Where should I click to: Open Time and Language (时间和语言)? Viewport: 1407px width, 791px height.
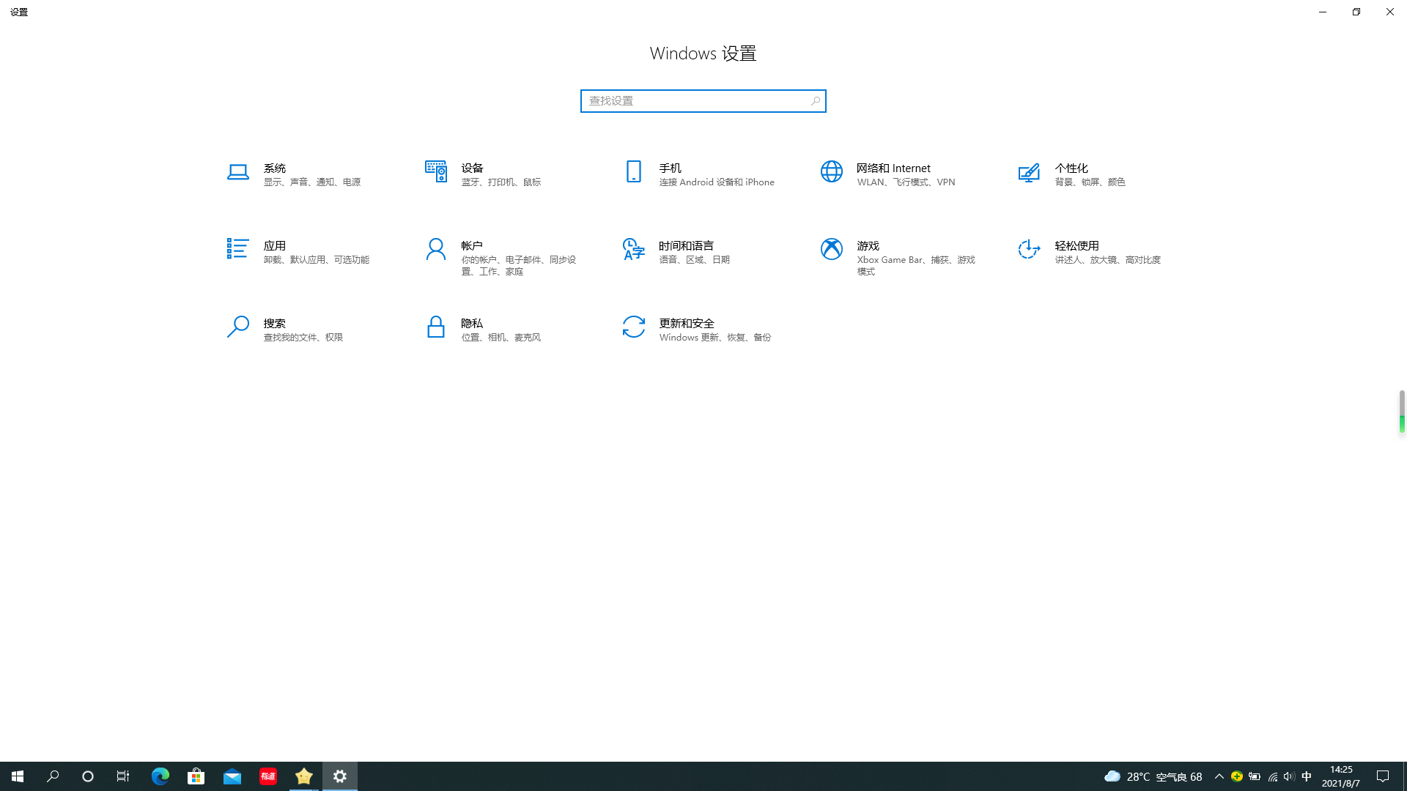pos(686,246)
